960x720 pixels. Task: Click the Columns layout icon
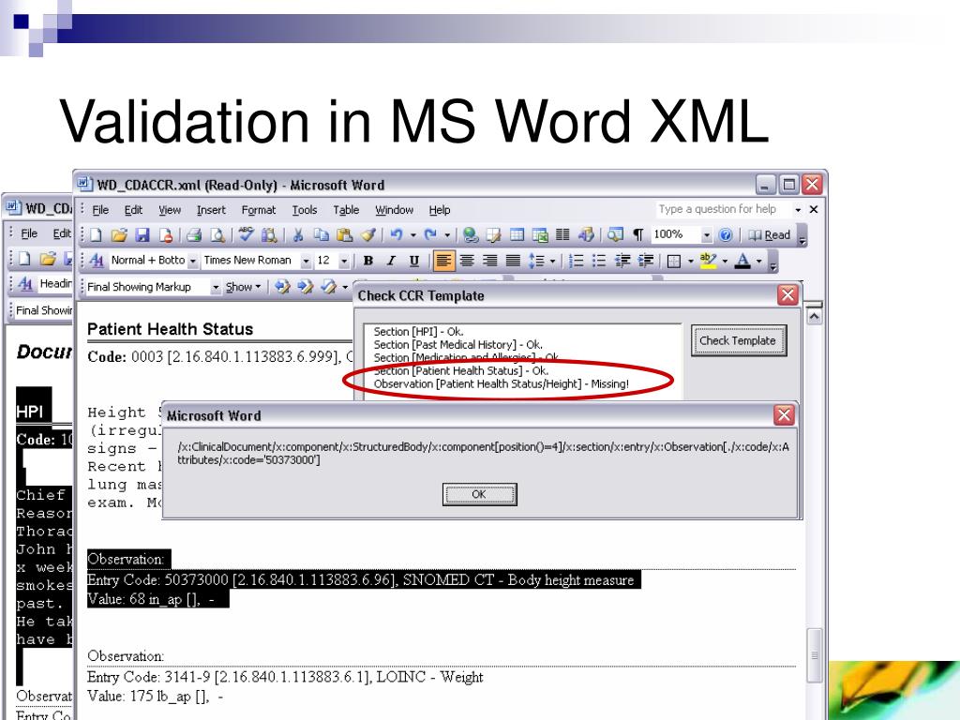(562, 235)
